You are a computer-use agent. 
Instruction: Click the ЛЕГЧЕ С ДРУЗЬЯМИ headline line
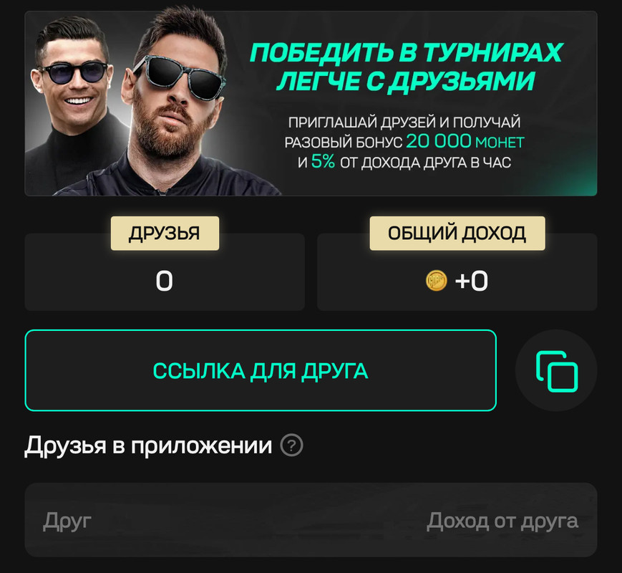tap(405, 82)
